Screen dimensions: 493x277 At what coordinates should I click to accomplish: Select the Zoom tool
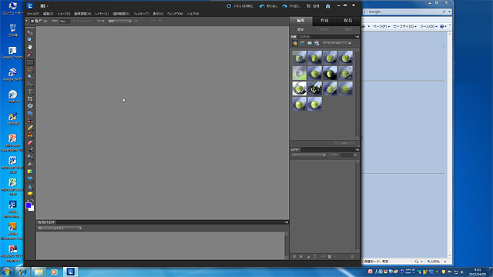pos(30,40)
